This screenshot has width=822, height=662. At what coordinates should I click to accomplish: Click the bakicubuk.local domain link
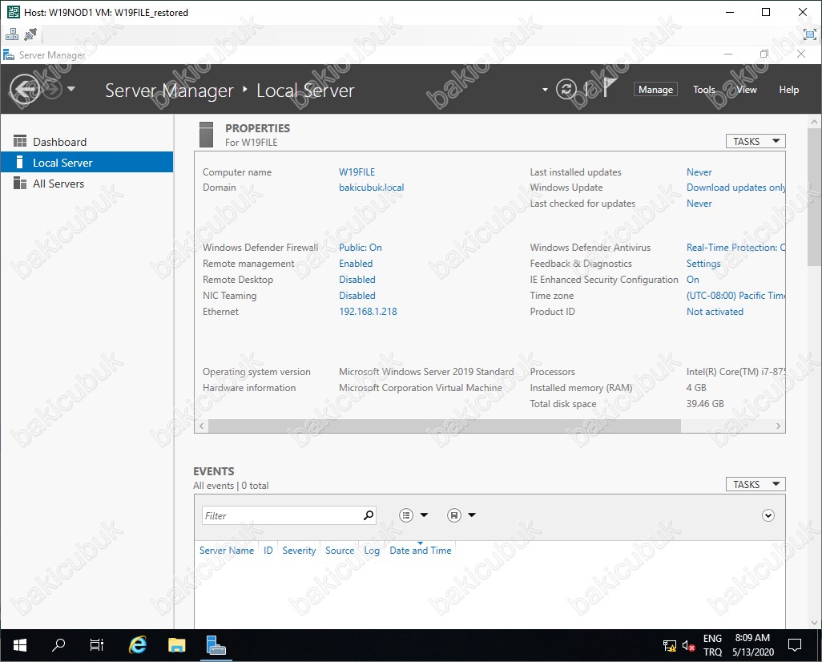pos(371,188)
